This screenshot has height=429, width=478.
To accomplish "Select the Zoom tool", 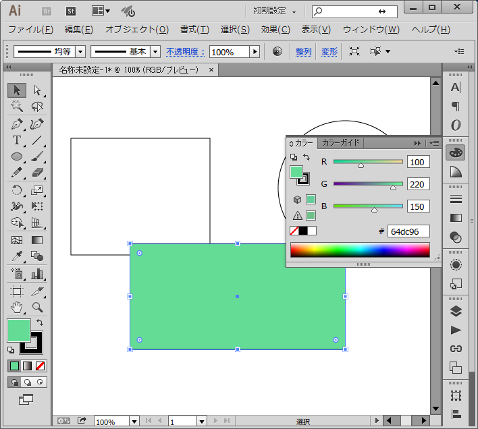I will [37, 308].
